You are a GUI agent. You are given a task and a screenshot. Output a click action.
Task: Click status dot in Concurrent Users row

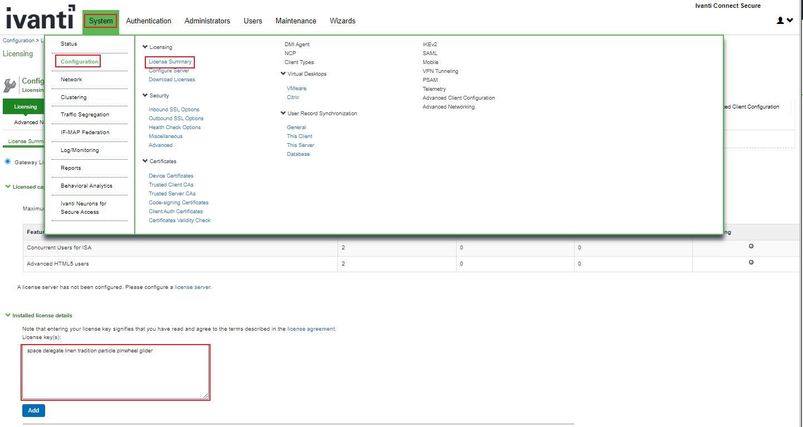[751, 246]
